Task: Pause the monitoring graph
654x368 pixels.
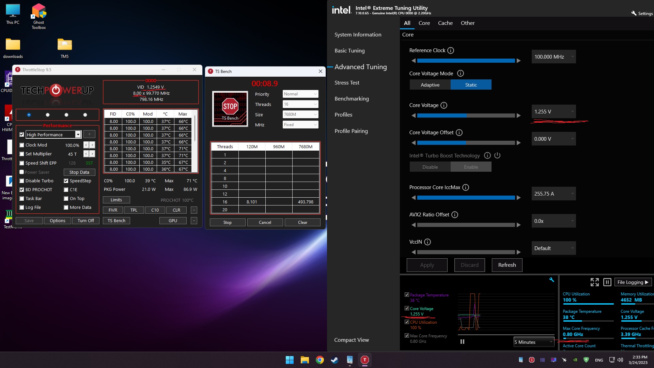Action: pyautogui.click(x=462, y=341)
